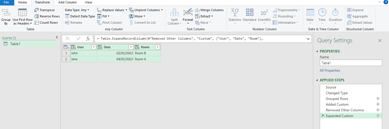
Task: Click the Information option
Action: click(285, 23)
